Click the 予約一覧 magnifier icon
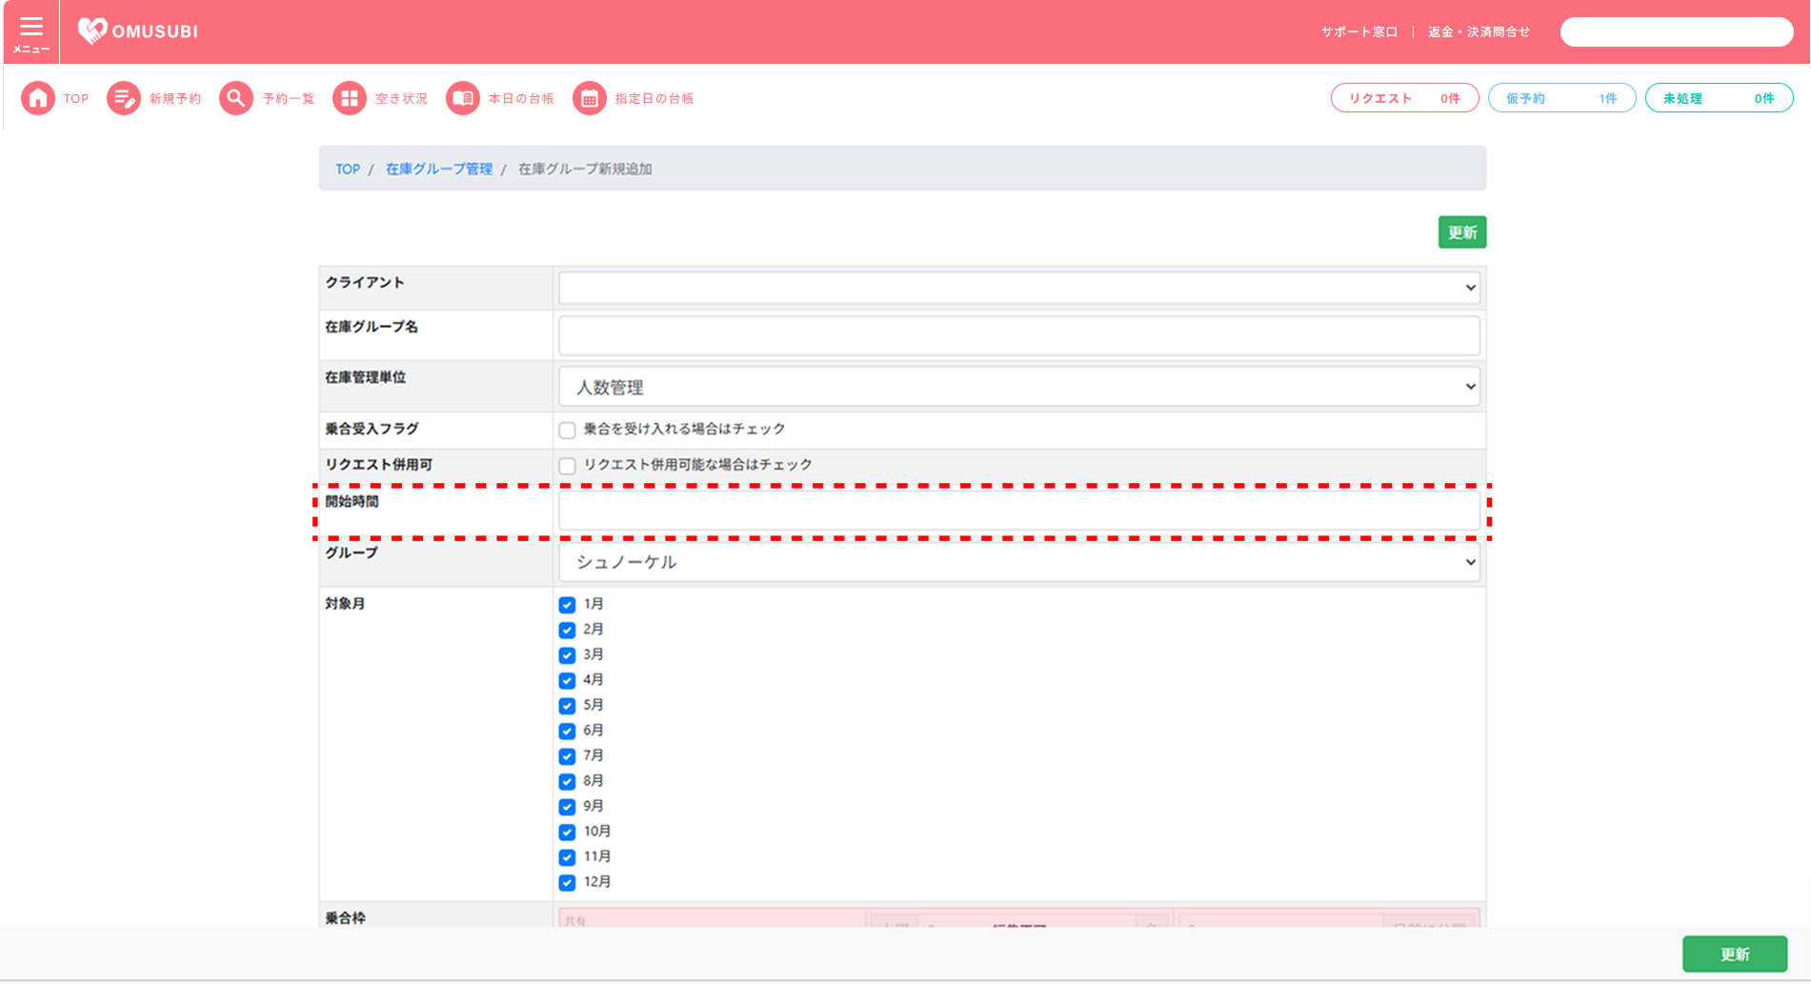1811x984 pixels. pyautogui.click(x=236, y=98)
